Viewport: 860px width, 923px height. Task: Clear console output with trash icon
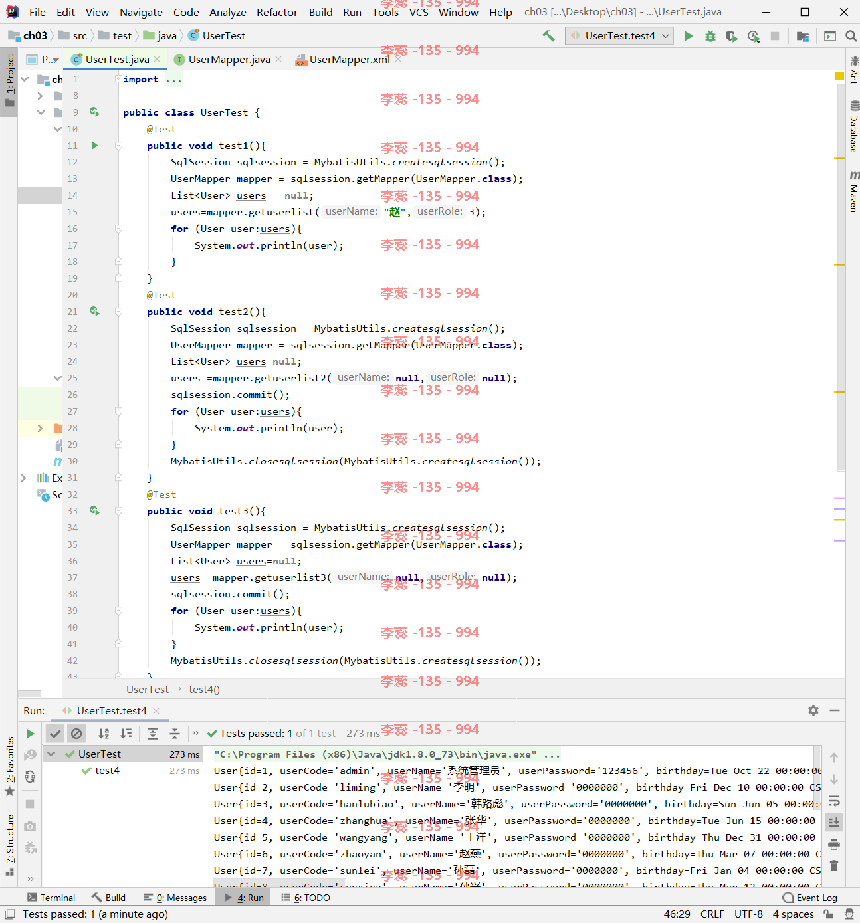[834, 865]
